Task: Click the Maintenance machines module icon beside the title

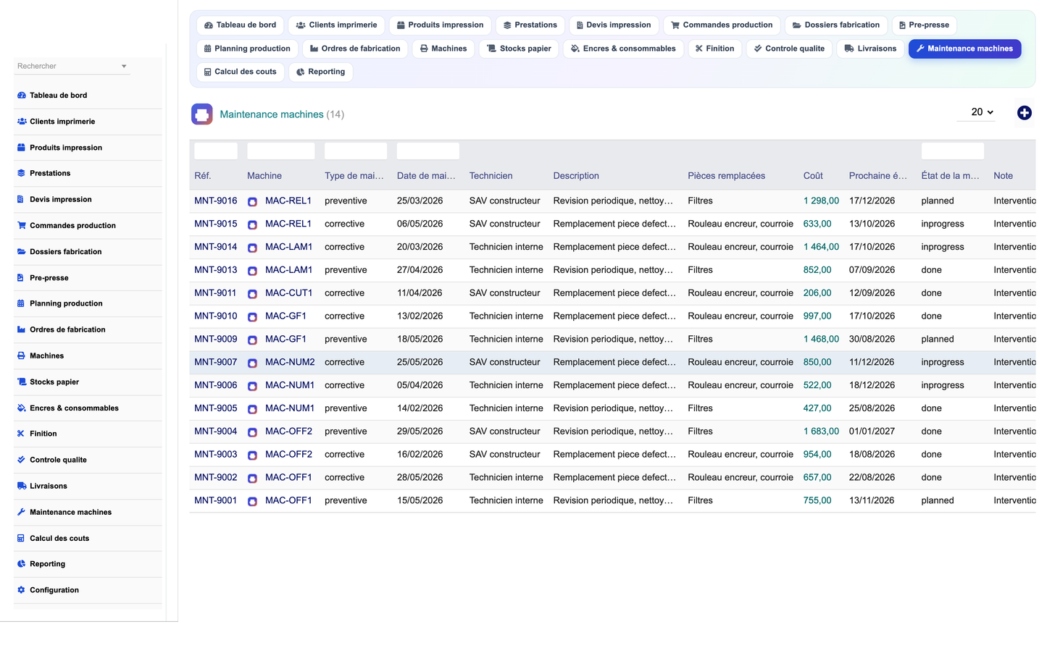Action: (x=202, y=114)
